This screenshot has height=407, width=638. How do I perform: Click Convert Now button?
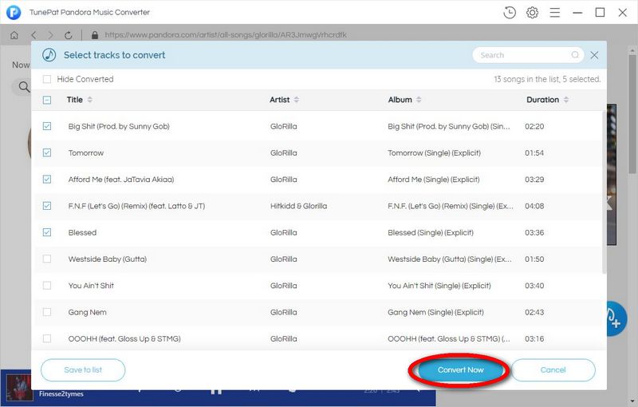(x=460, y=370)
